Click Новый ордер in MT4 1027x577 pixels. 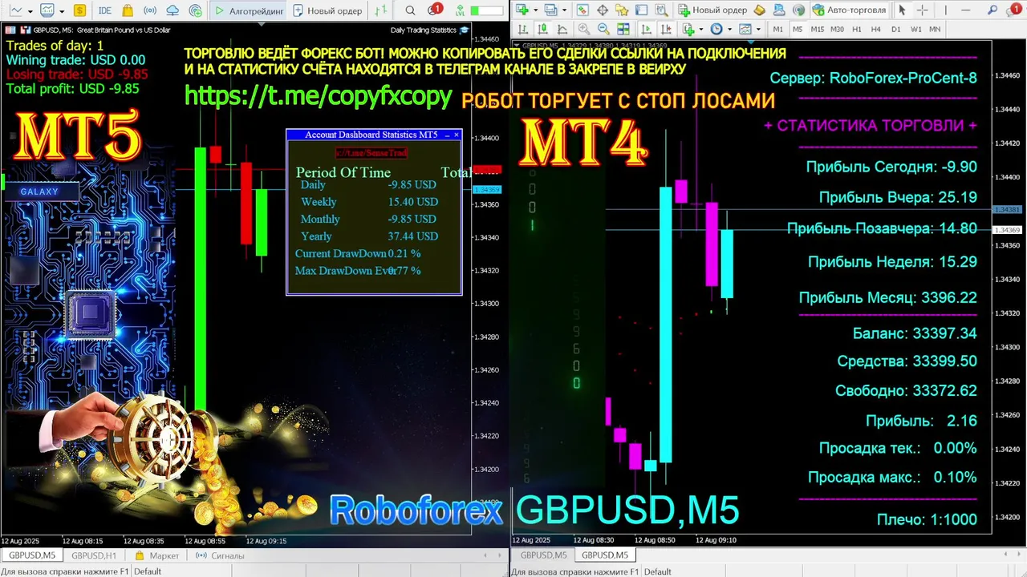pyautogui.click(x=712, y=10)
